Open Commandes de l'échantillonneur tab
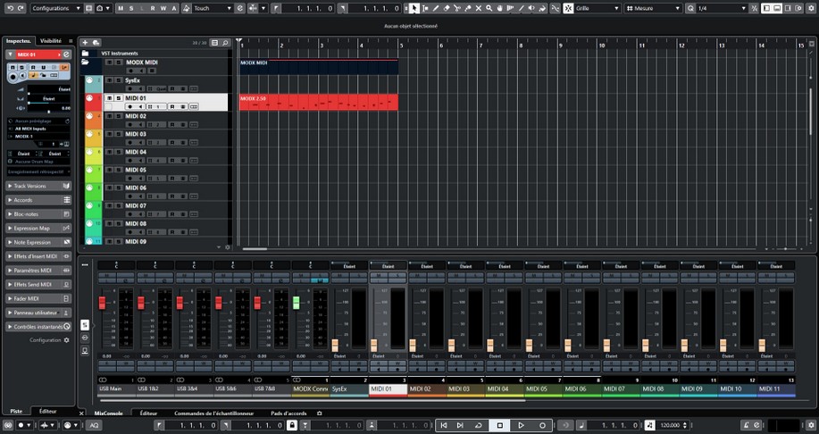This screenshot has height=434, width=819. [x=214, y=413]
